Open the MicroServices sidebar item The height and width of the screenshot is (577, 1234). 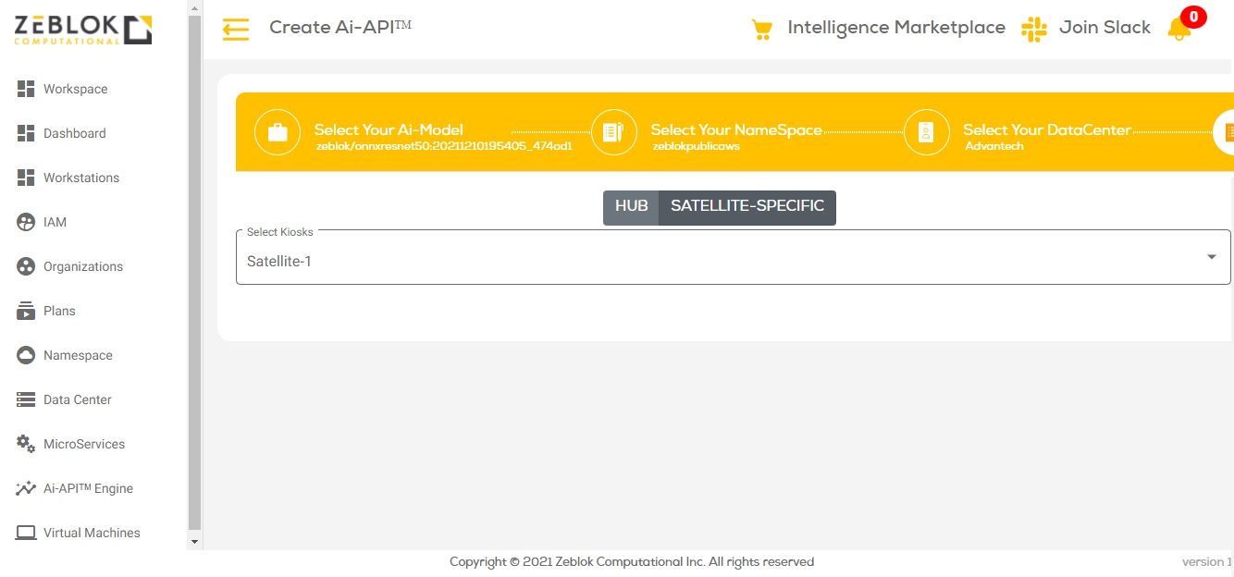pyautogui.click(x=83, y=444)
